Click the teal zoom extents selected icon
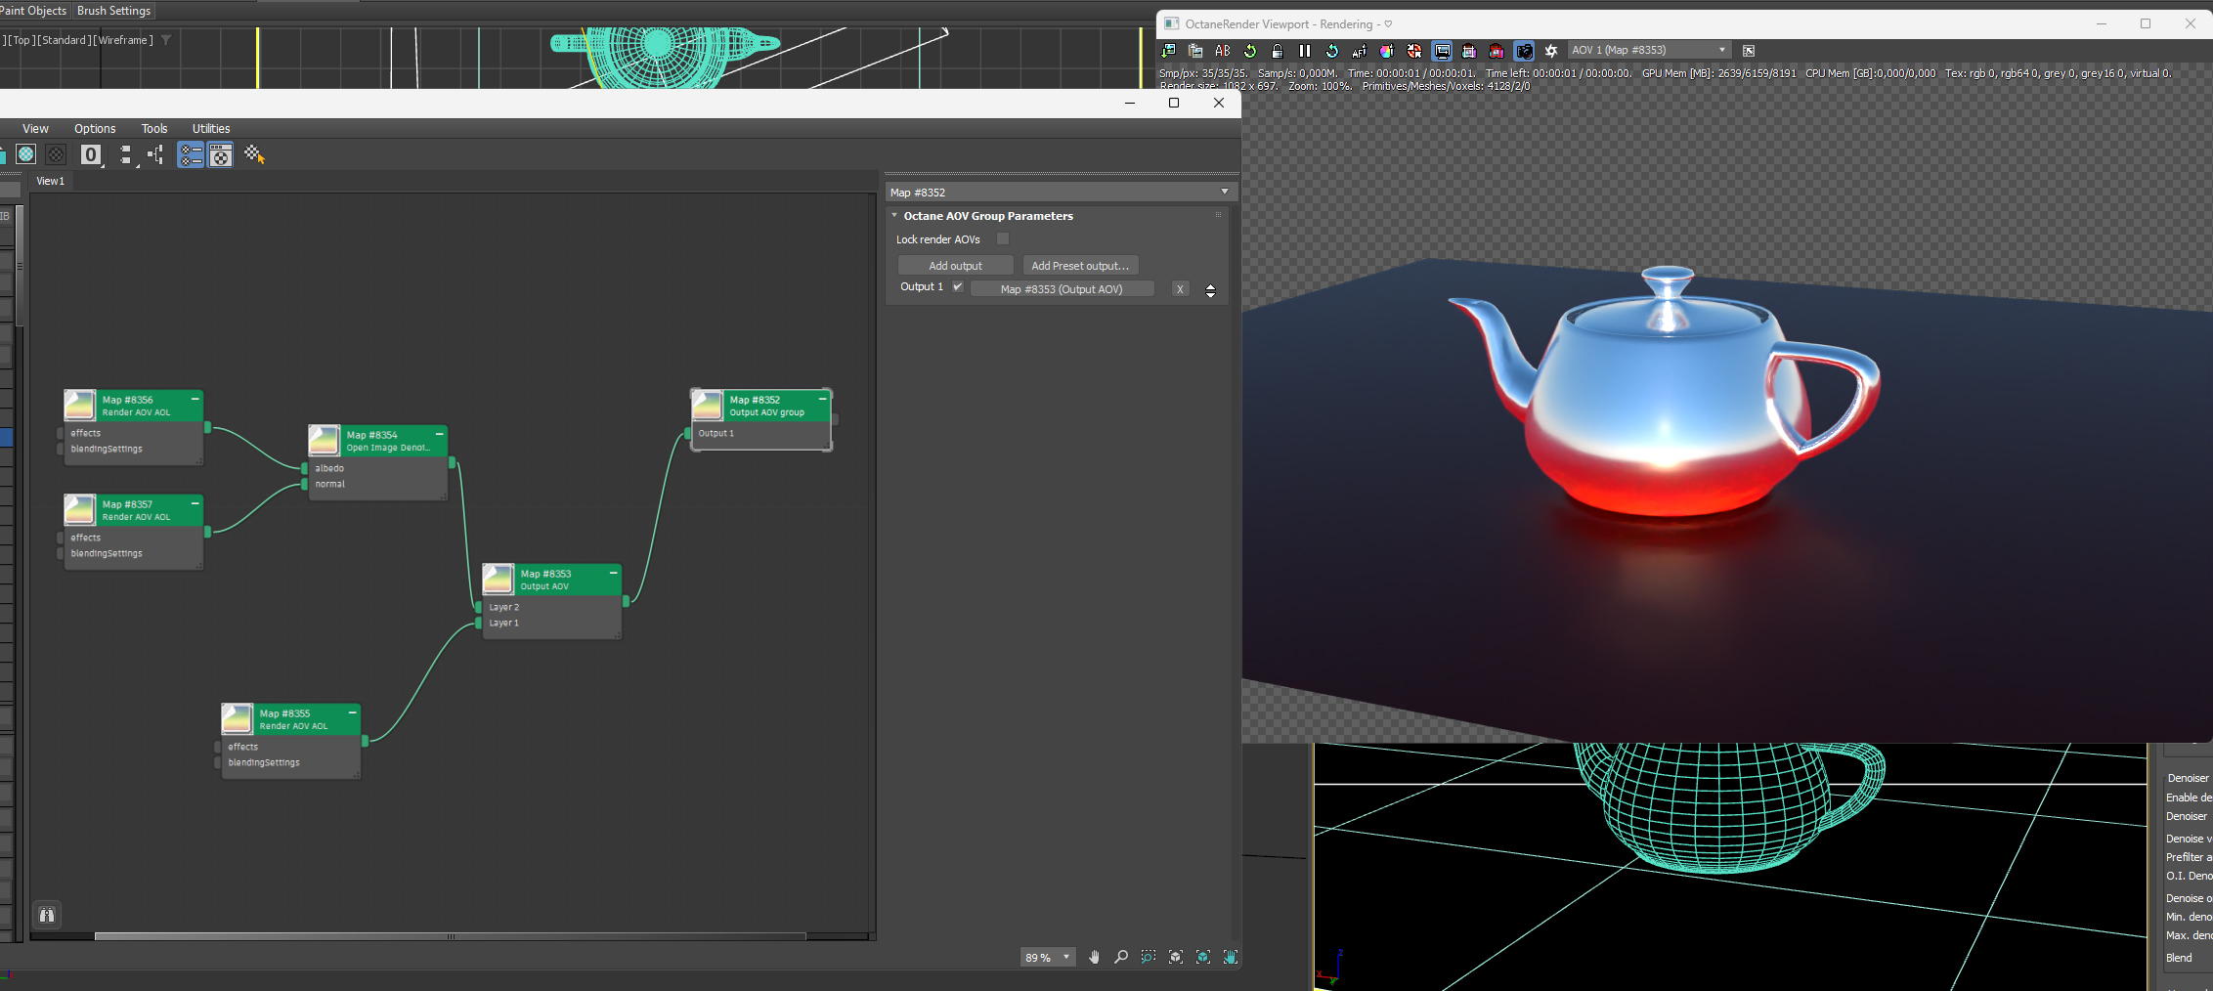The width and height of the screenshot is (2213, 991). point(1203,957)
